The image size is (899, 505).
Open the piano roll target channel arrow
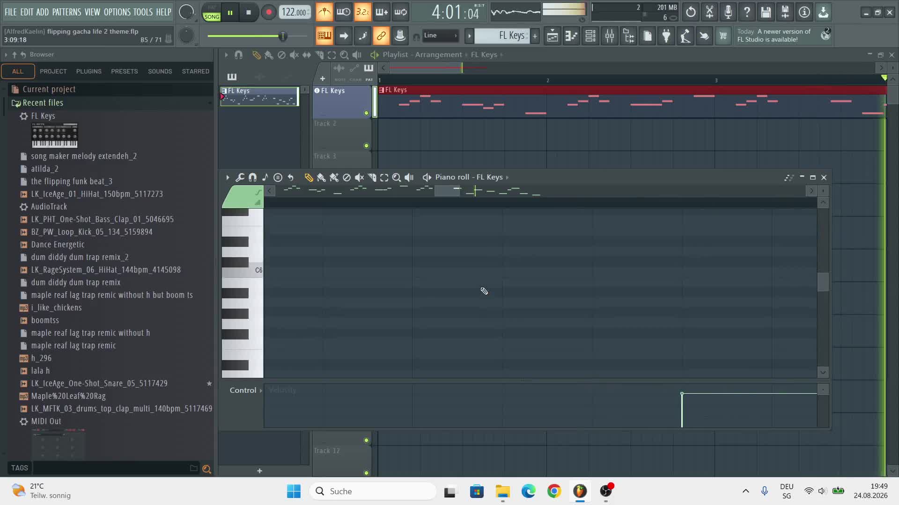click(507, 177)
